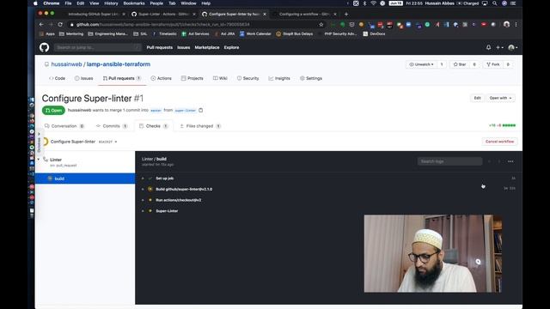Open a new Chrome tab
Screen dimensions: 550x309
pyautogui.click(x=346, y=15)
